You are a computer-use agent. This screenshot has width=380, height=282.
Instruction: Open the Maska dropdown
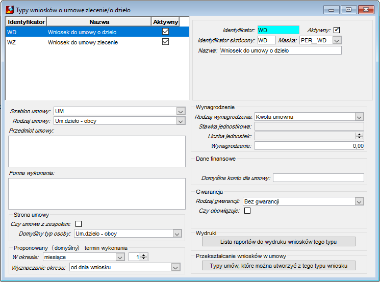click(x=337, y=40)
